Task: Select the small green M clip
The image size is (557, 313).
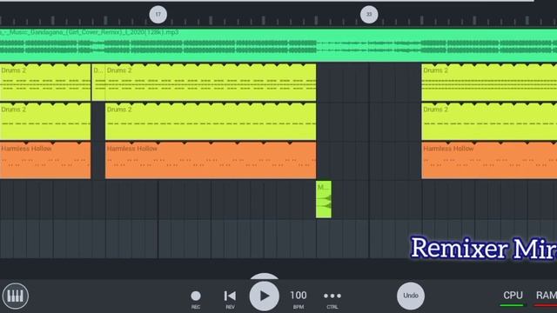Action: pyautogui.click(x=324, y=199)
